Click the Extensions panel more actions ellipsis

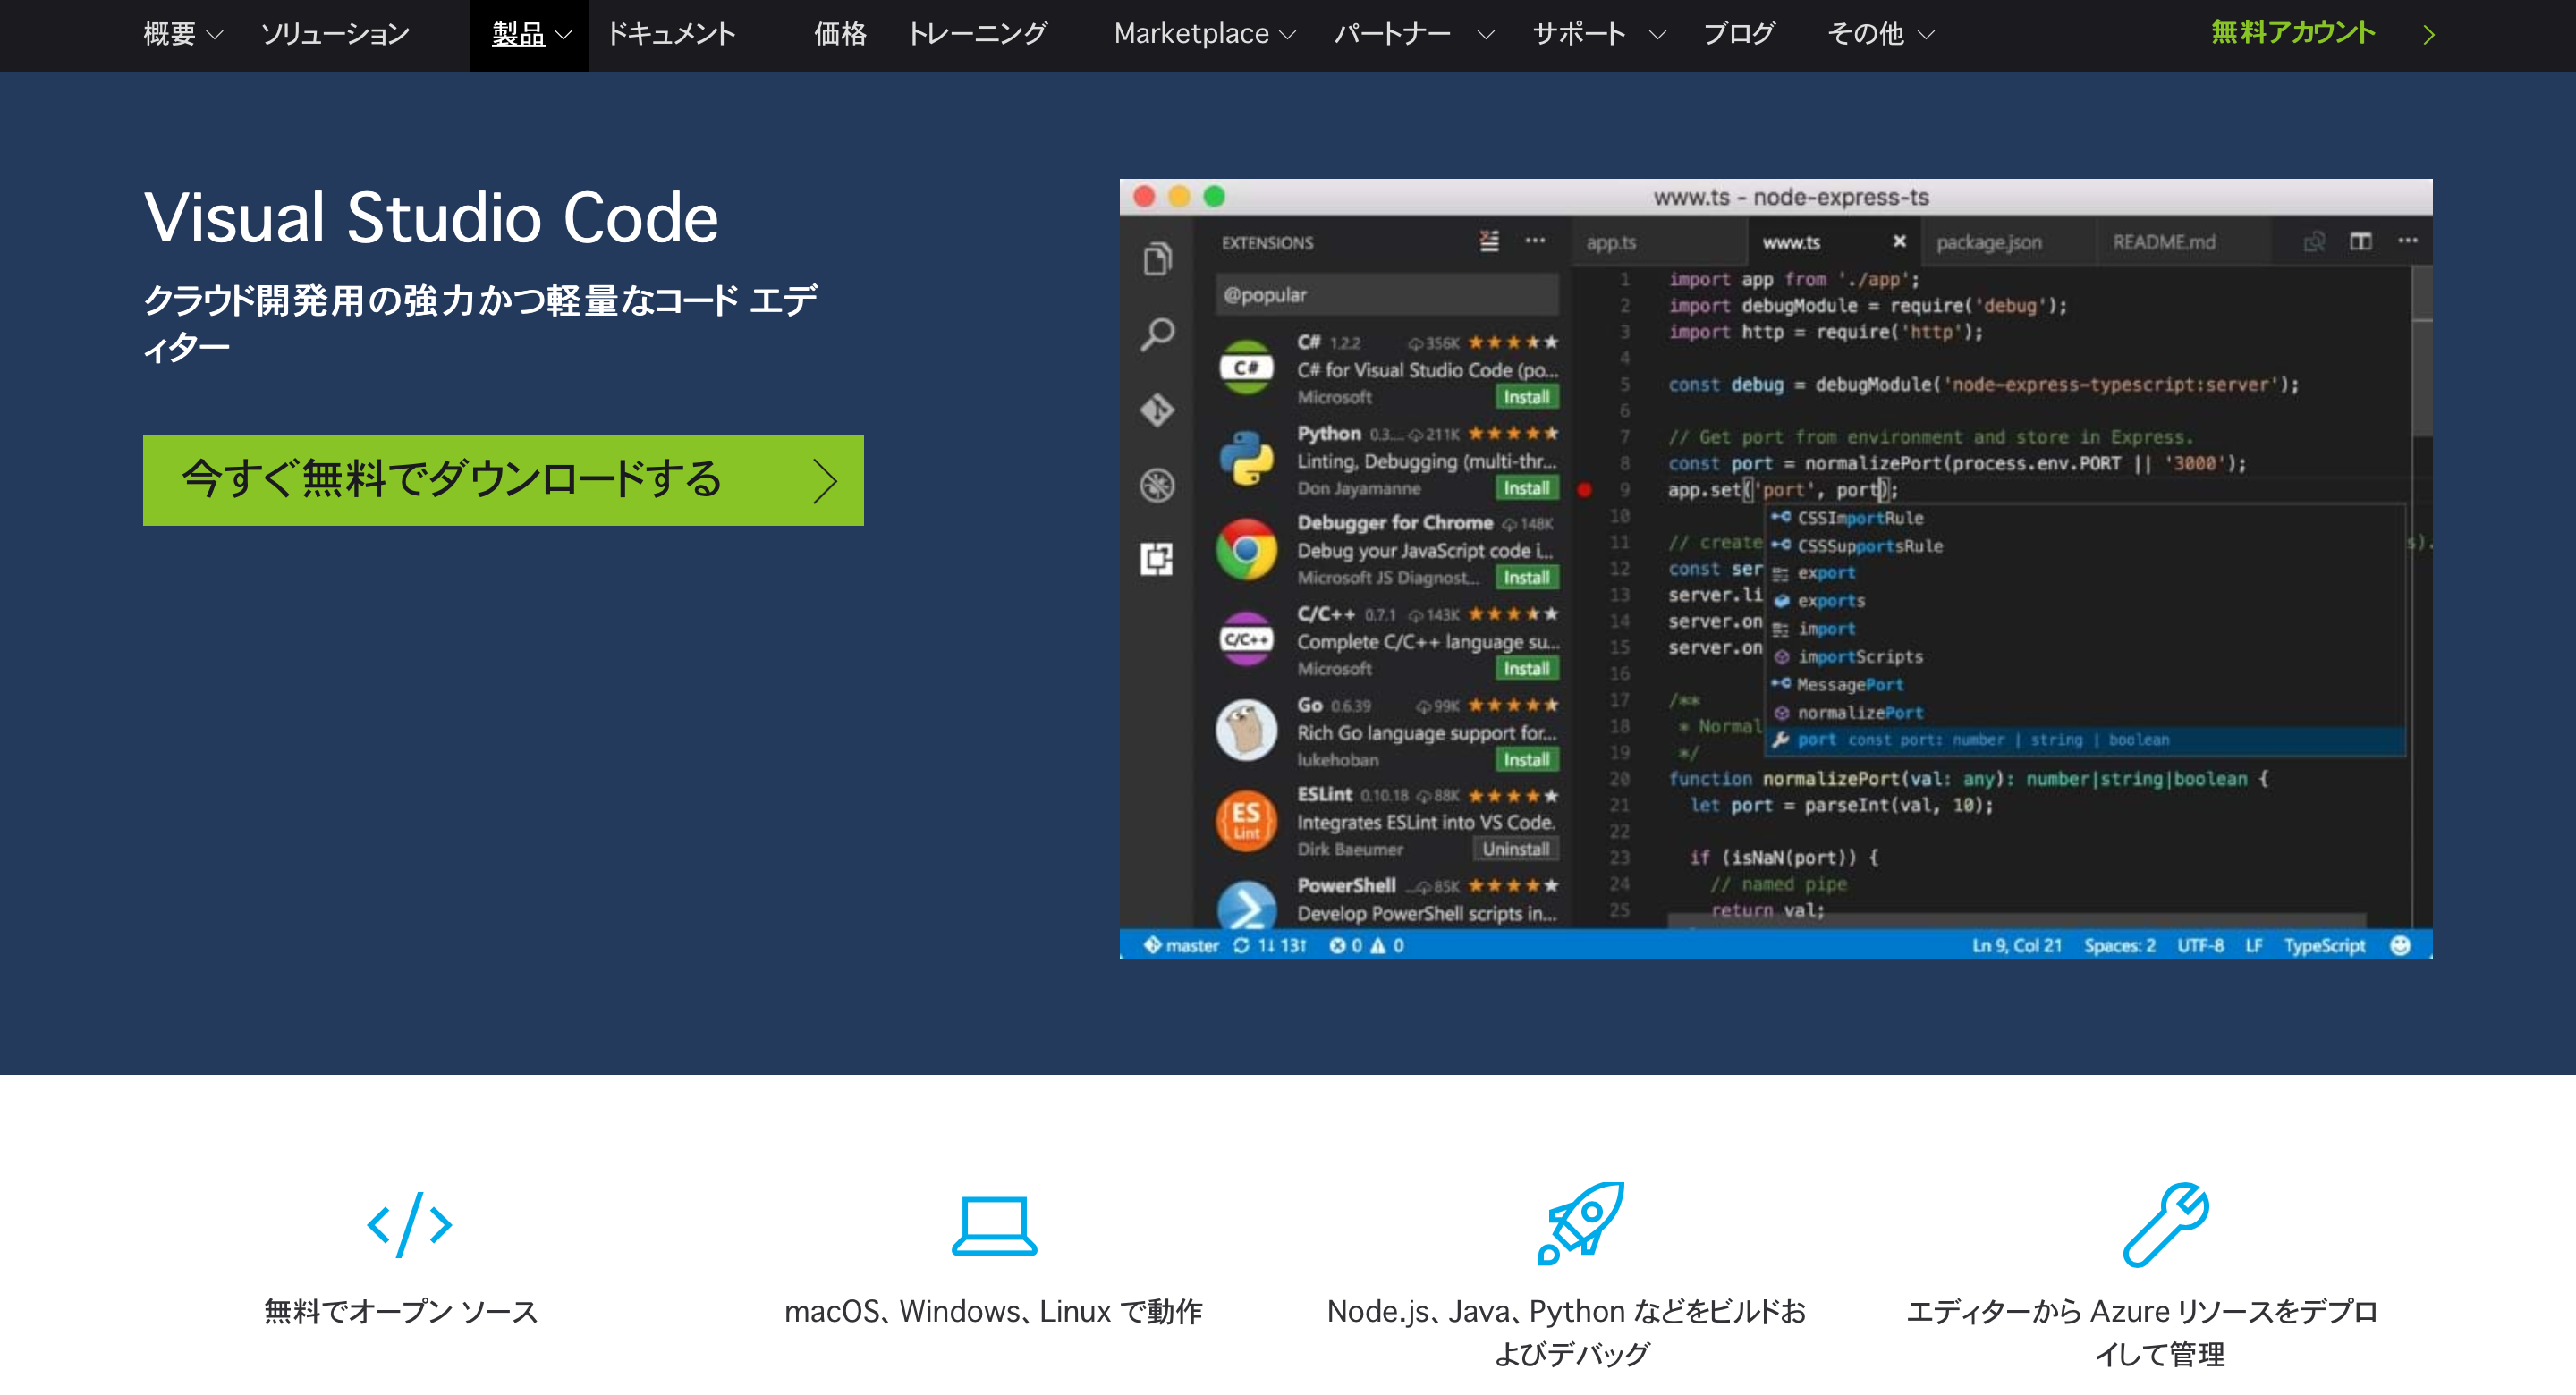(1535, 241)
